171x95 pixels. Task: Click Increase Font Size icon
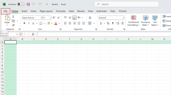(54, 18)
